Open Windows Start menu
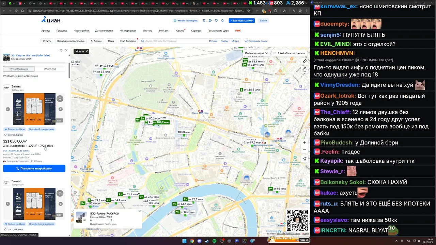The image size is (436, 245). (x=184, y=241)
